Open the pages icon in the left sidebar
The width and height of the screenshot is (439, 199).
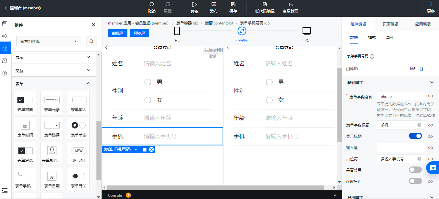pyautogui.click(x=5, y=24)
